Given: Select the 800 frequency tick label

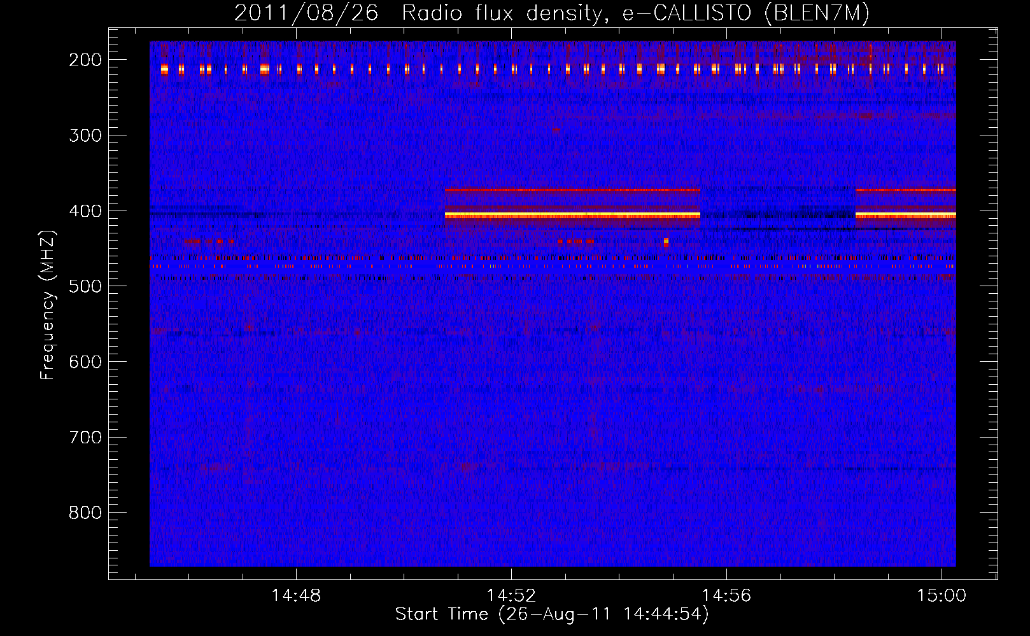Looking at the screenshot, I should pos(85,513).
